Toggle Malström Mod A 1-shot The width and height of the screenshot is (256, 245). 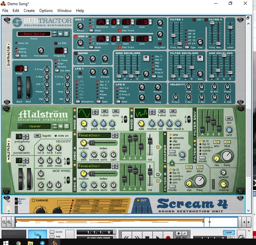point(105,111)
